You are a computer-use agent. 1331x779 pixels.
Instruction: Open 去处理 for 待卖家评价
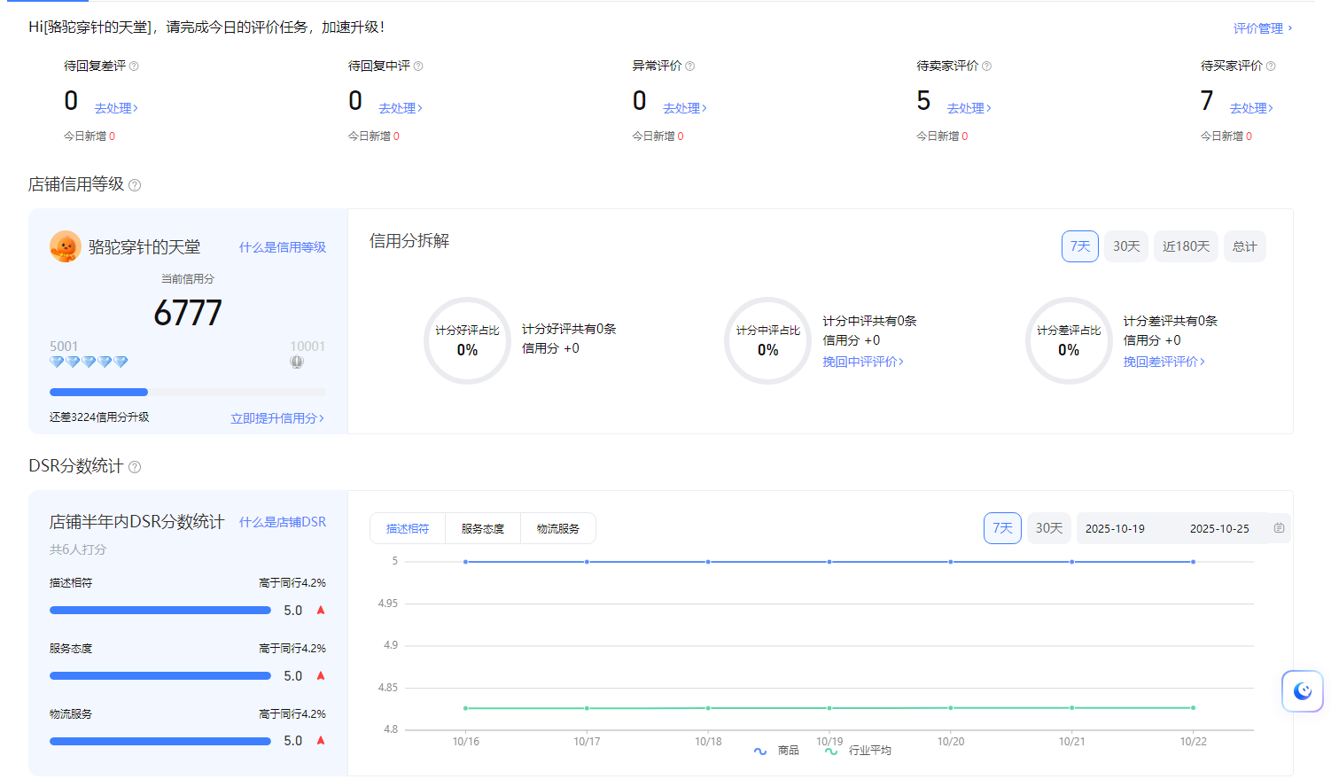point(969,108)
